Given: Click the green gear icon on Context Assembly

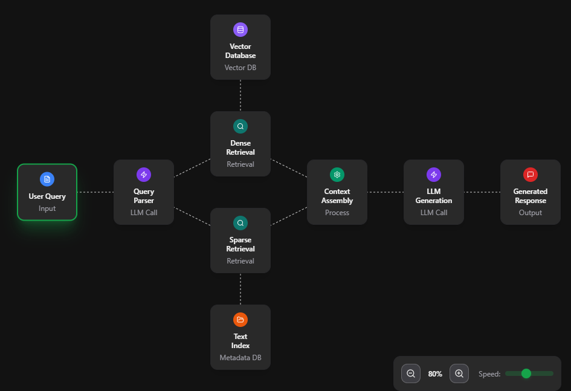Looking at the screenshot, I should [337, 175].
